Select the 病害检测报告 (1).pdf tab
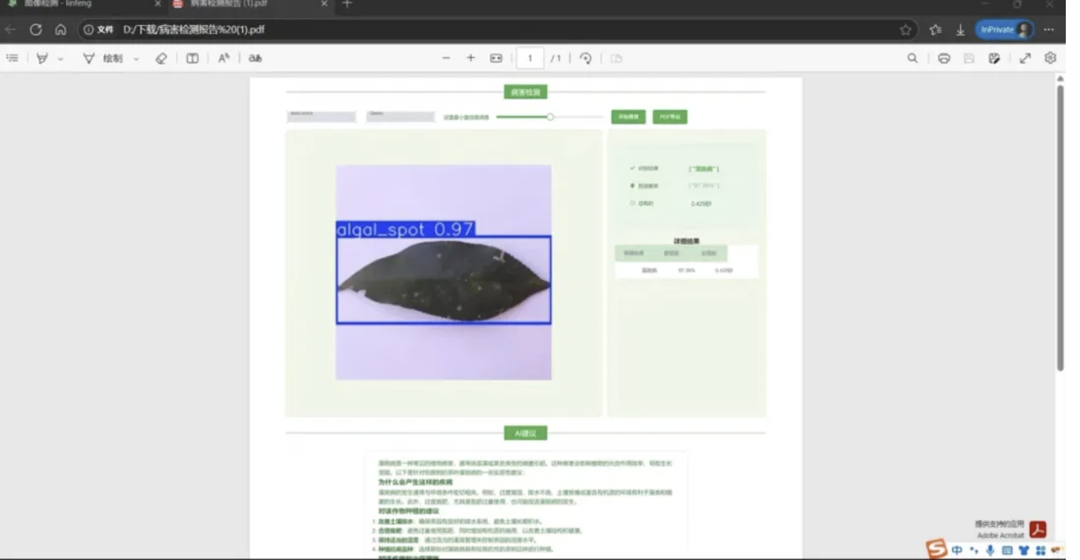 point(249,4)
